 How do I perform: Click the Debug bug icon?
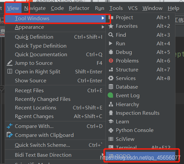[111, 52]
